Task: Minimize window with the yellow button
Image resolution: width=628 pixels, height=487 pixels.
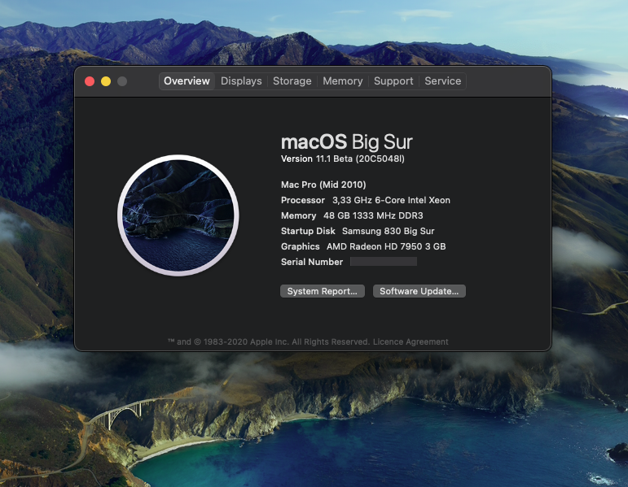Action: [x=106, y=81]
